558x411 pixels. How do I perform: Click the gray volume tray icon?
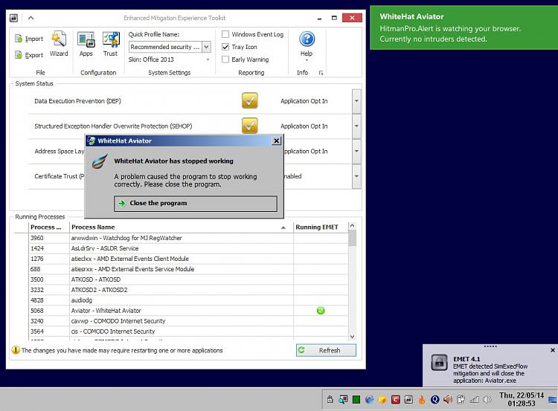pos(487,400)
